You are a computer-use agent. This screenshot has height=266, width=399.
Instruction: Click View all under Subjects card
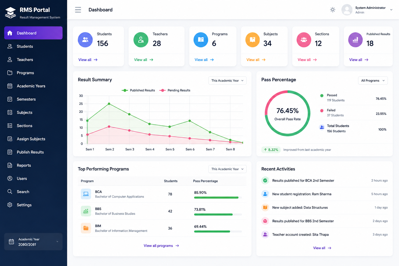pyautogui.click(x=256, y=60)
